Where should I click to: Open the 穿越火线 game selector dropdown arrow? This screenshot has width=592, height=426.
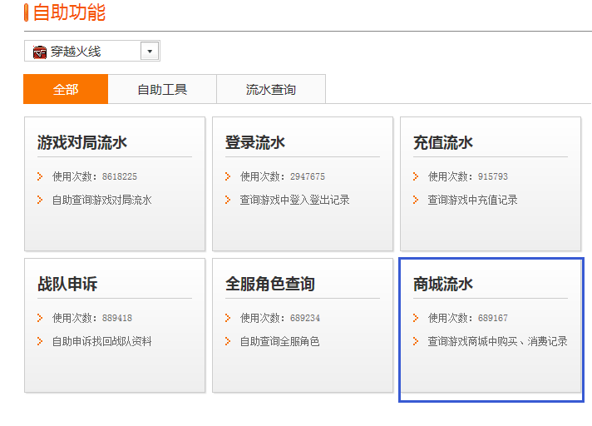tap(150, 52)
